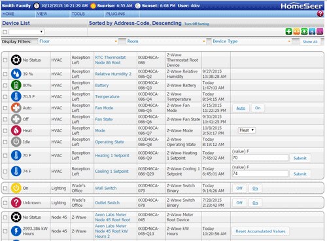The width and height of the screenshot is (327, 241).
Task: Click Show All filters button
Action: pos(310,41)
